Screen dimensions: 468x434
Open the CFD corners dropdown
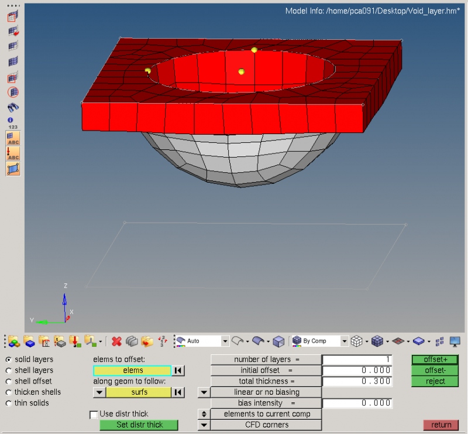[204, 425]
